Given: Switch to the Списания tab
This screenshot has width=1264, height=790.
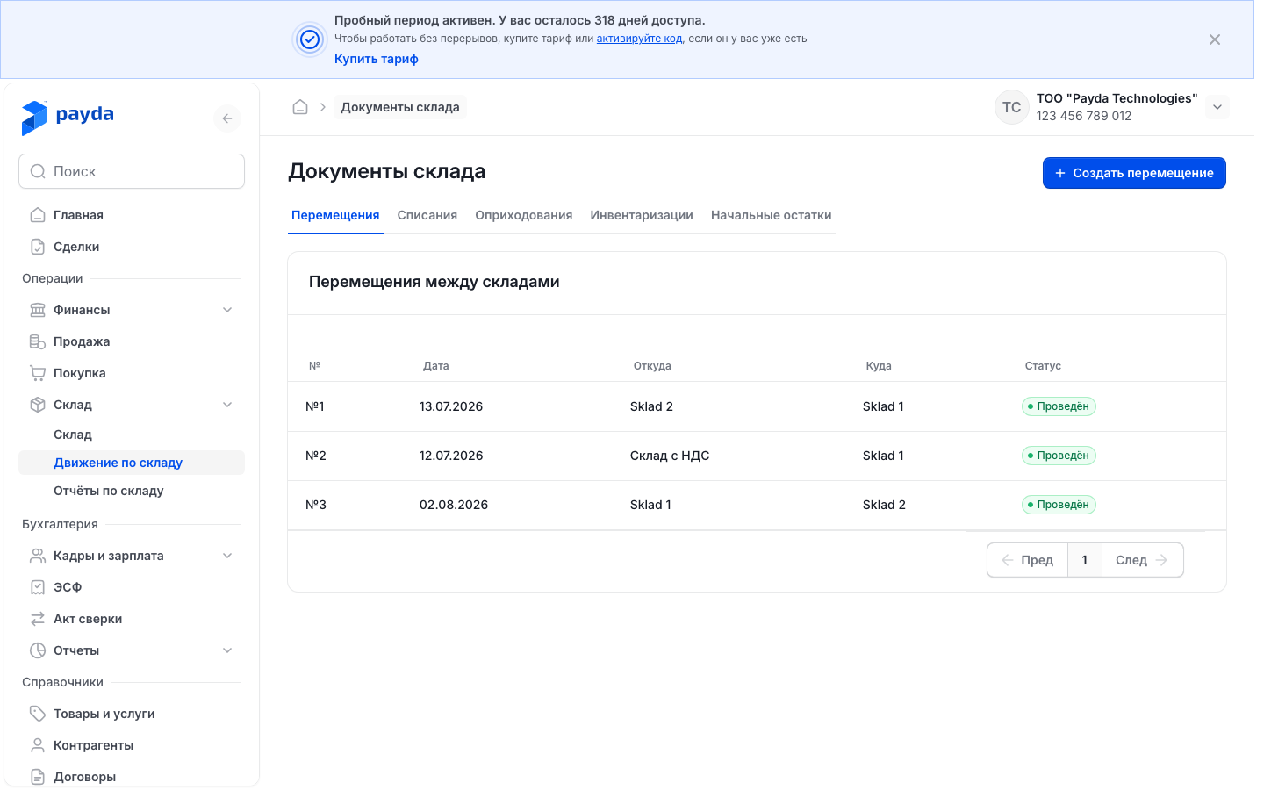Looking at the screenshot, I should point(427,215).
